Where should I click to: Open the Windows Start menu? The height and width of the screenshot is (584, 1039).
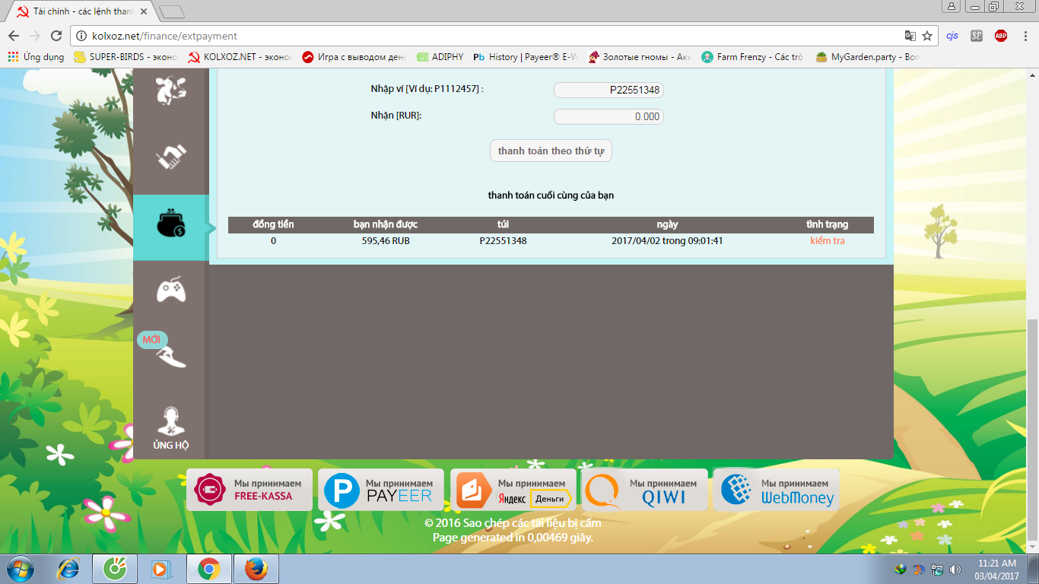pos(21,569)
